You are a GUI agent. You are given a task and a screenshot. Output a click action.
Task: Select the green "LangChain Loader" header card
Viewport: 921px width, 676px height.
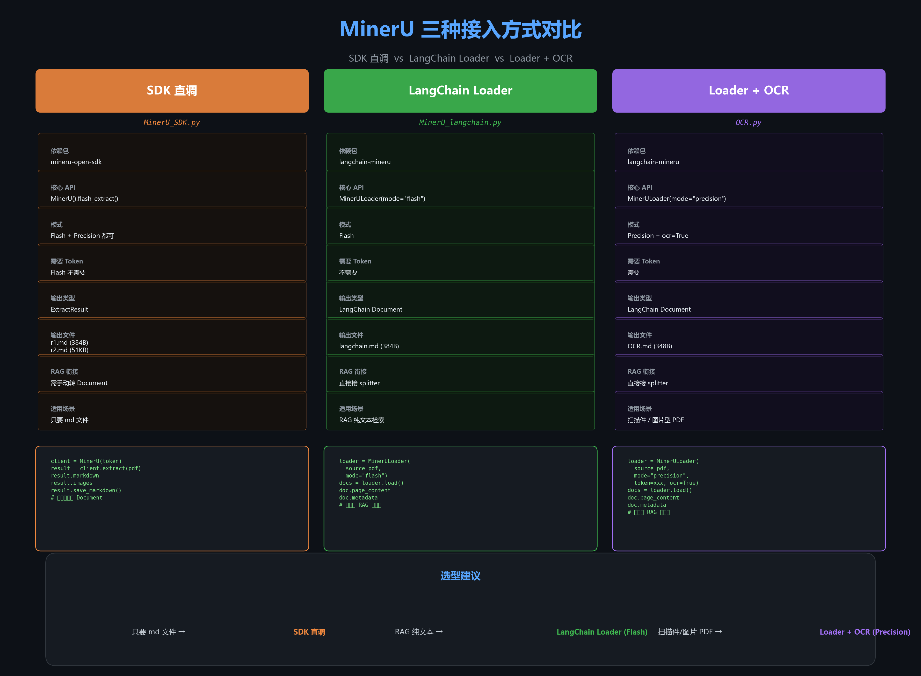click(x=460, y=91)
